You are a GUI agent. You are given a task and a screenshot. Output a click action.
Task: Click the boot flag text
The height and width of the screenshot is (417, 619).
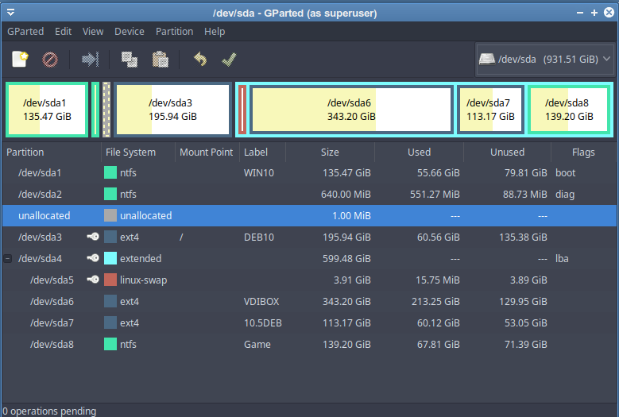pyautogui.click(x=565, y=173)
